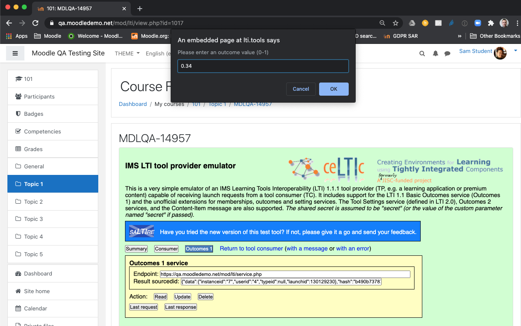Click Cancel in the dialog

pyautogui.click(x=301, y=89)
